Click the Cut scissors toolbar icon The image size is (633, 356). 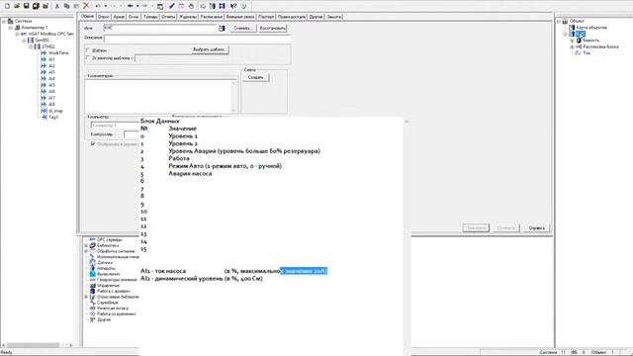click(x=57, y=6)
